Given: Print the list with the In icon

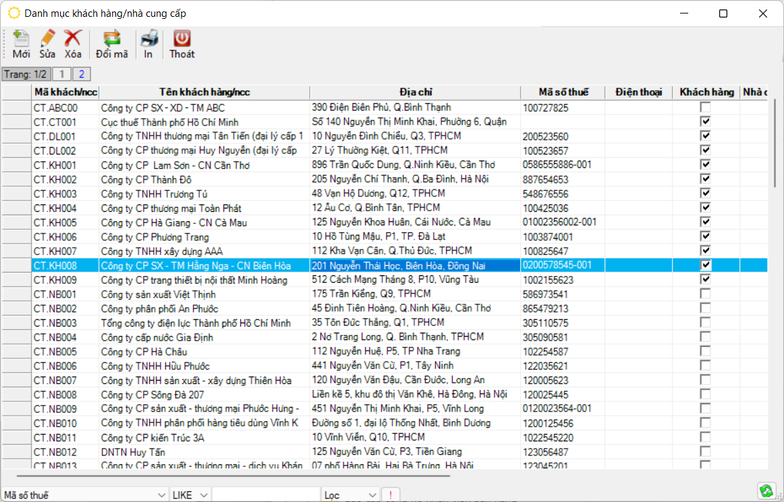Looking at the screenshot, I should point(148,44).
